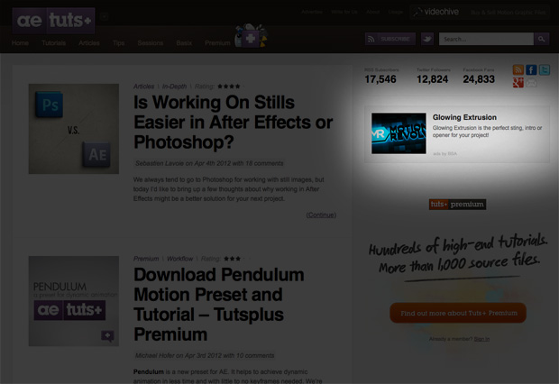Open the small dropdown next to the logo
Screen dimensions: 559x384
point(104,16)
